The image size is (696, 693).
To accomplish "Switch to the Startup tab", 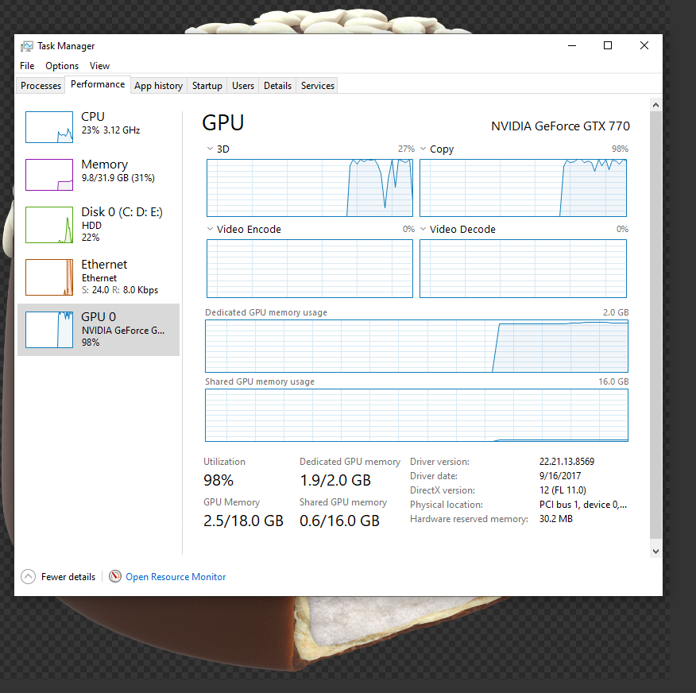I will coord(207,86).
